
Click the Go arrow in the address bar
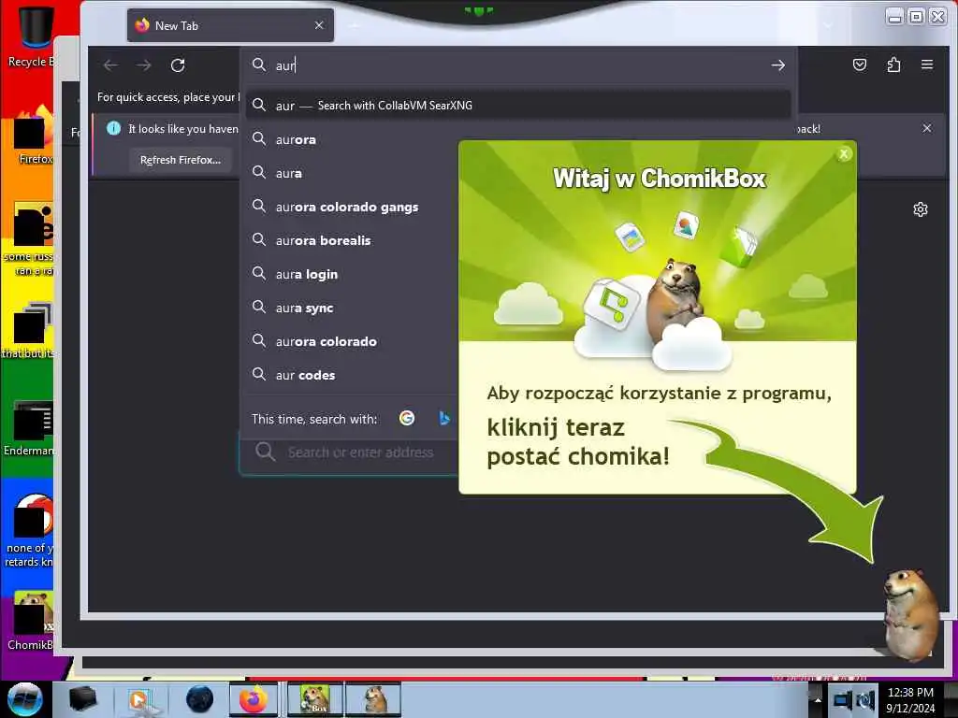pos(777,65)
